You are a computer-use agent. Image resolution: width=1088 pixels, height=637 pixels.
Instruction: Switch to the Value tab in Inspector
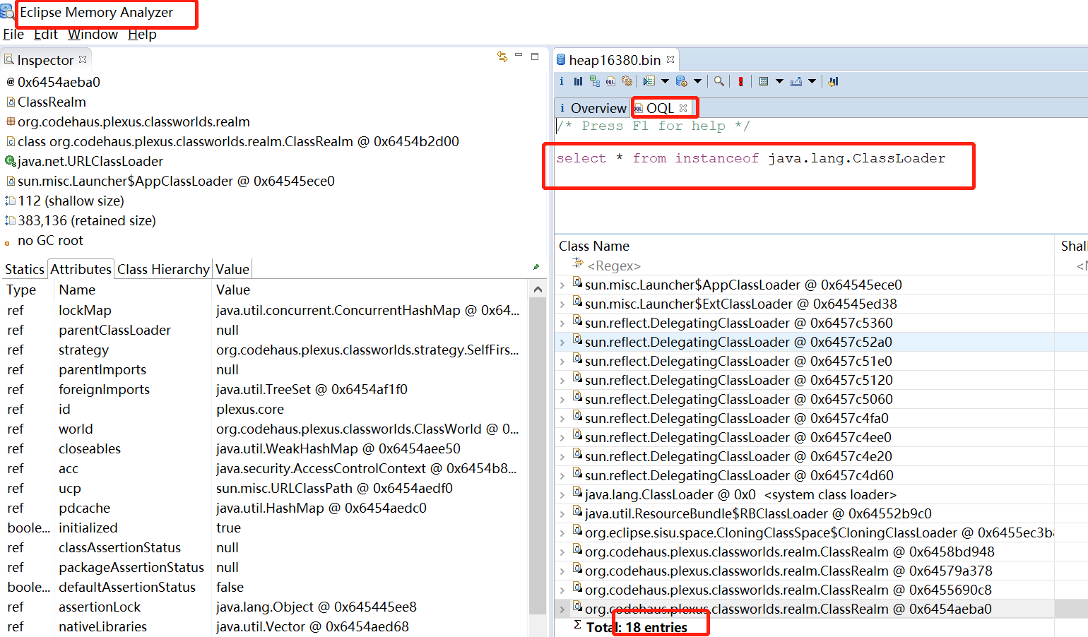pyautogui.click(x=232, y=269)
